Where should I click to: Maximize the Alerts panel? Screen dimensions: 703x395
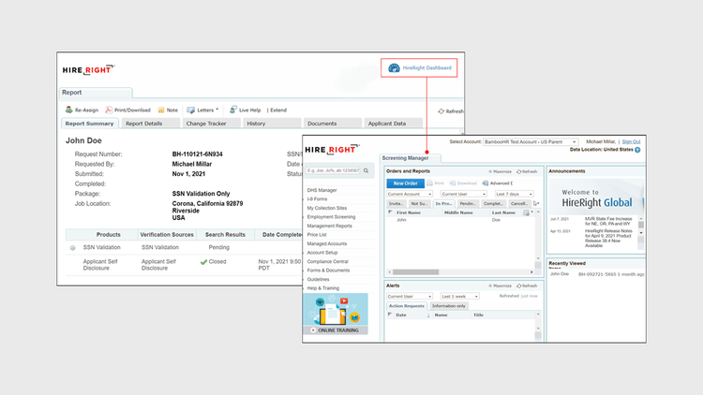500,285
